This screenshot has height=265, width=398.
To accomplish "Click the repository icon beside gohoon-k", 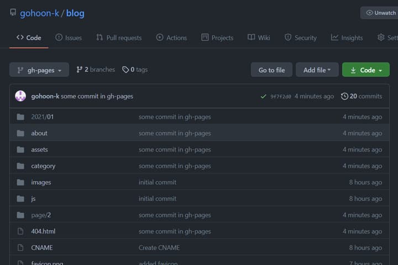I will [x=13, y=13].
